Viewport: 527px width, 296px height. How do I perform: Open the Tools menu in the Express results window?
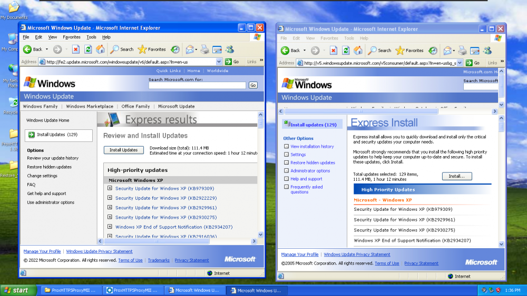91,37
